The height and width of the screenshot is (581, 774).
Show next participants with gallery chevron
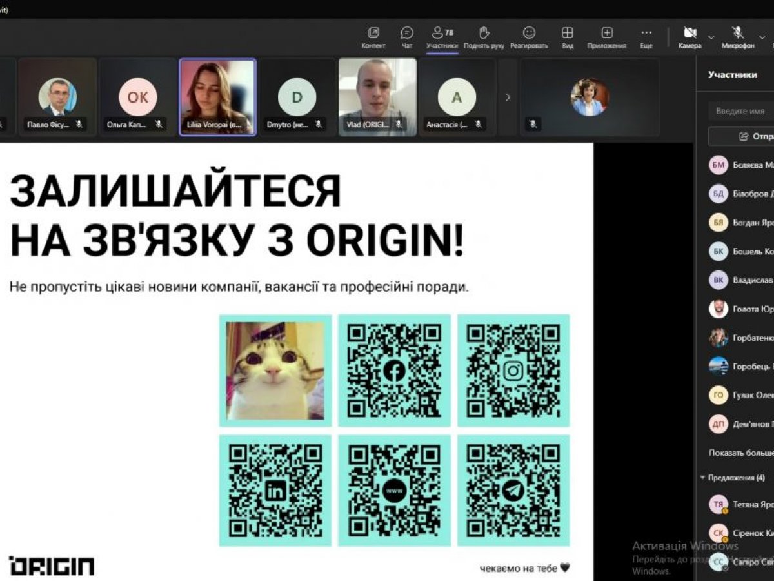[x=508, y=97]
